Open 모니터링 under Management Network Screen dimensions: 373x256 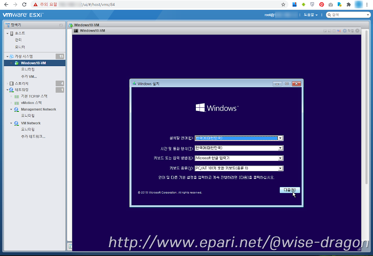[28, 116]
